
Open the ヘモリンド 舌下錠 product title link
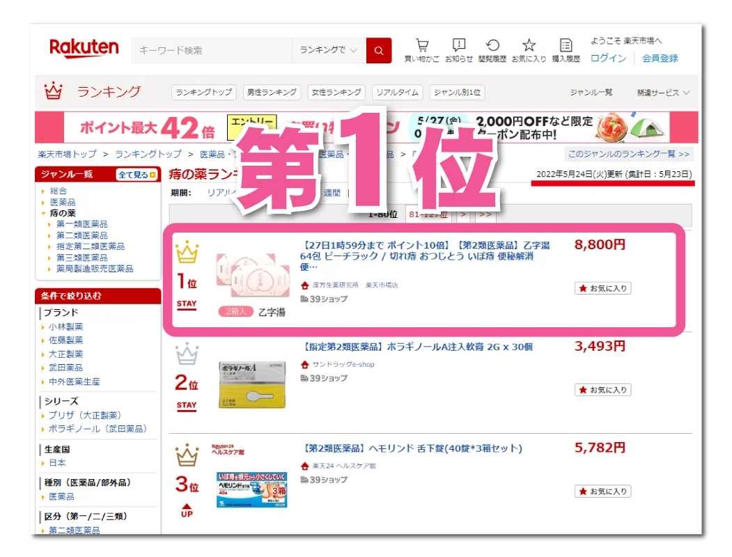(412, 448)
